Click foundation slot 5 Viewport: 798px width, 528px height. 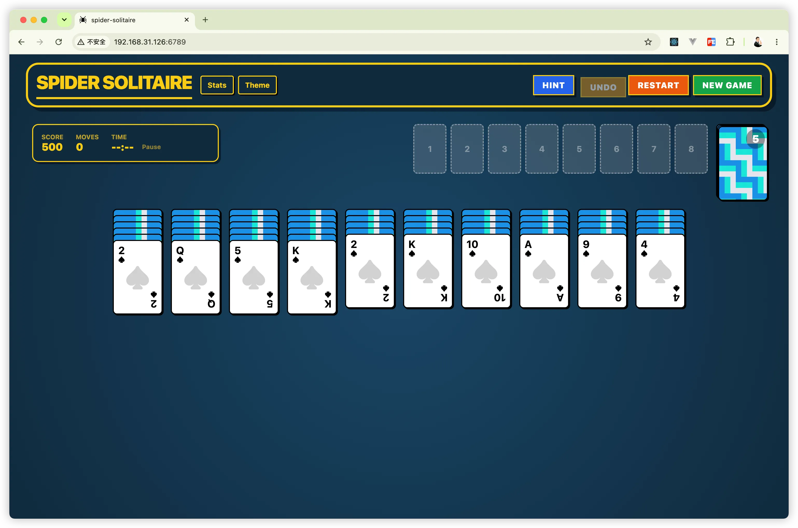[x=579, y=149]
